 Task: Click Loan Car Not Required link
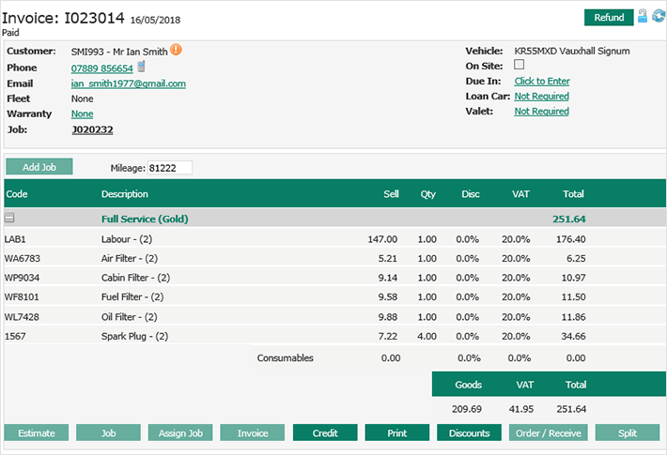click(x=541, y=97)
